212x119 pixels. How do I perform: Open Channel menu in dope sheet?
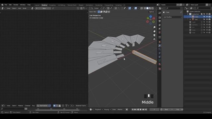pyautogui.click(x=27, y=106)
